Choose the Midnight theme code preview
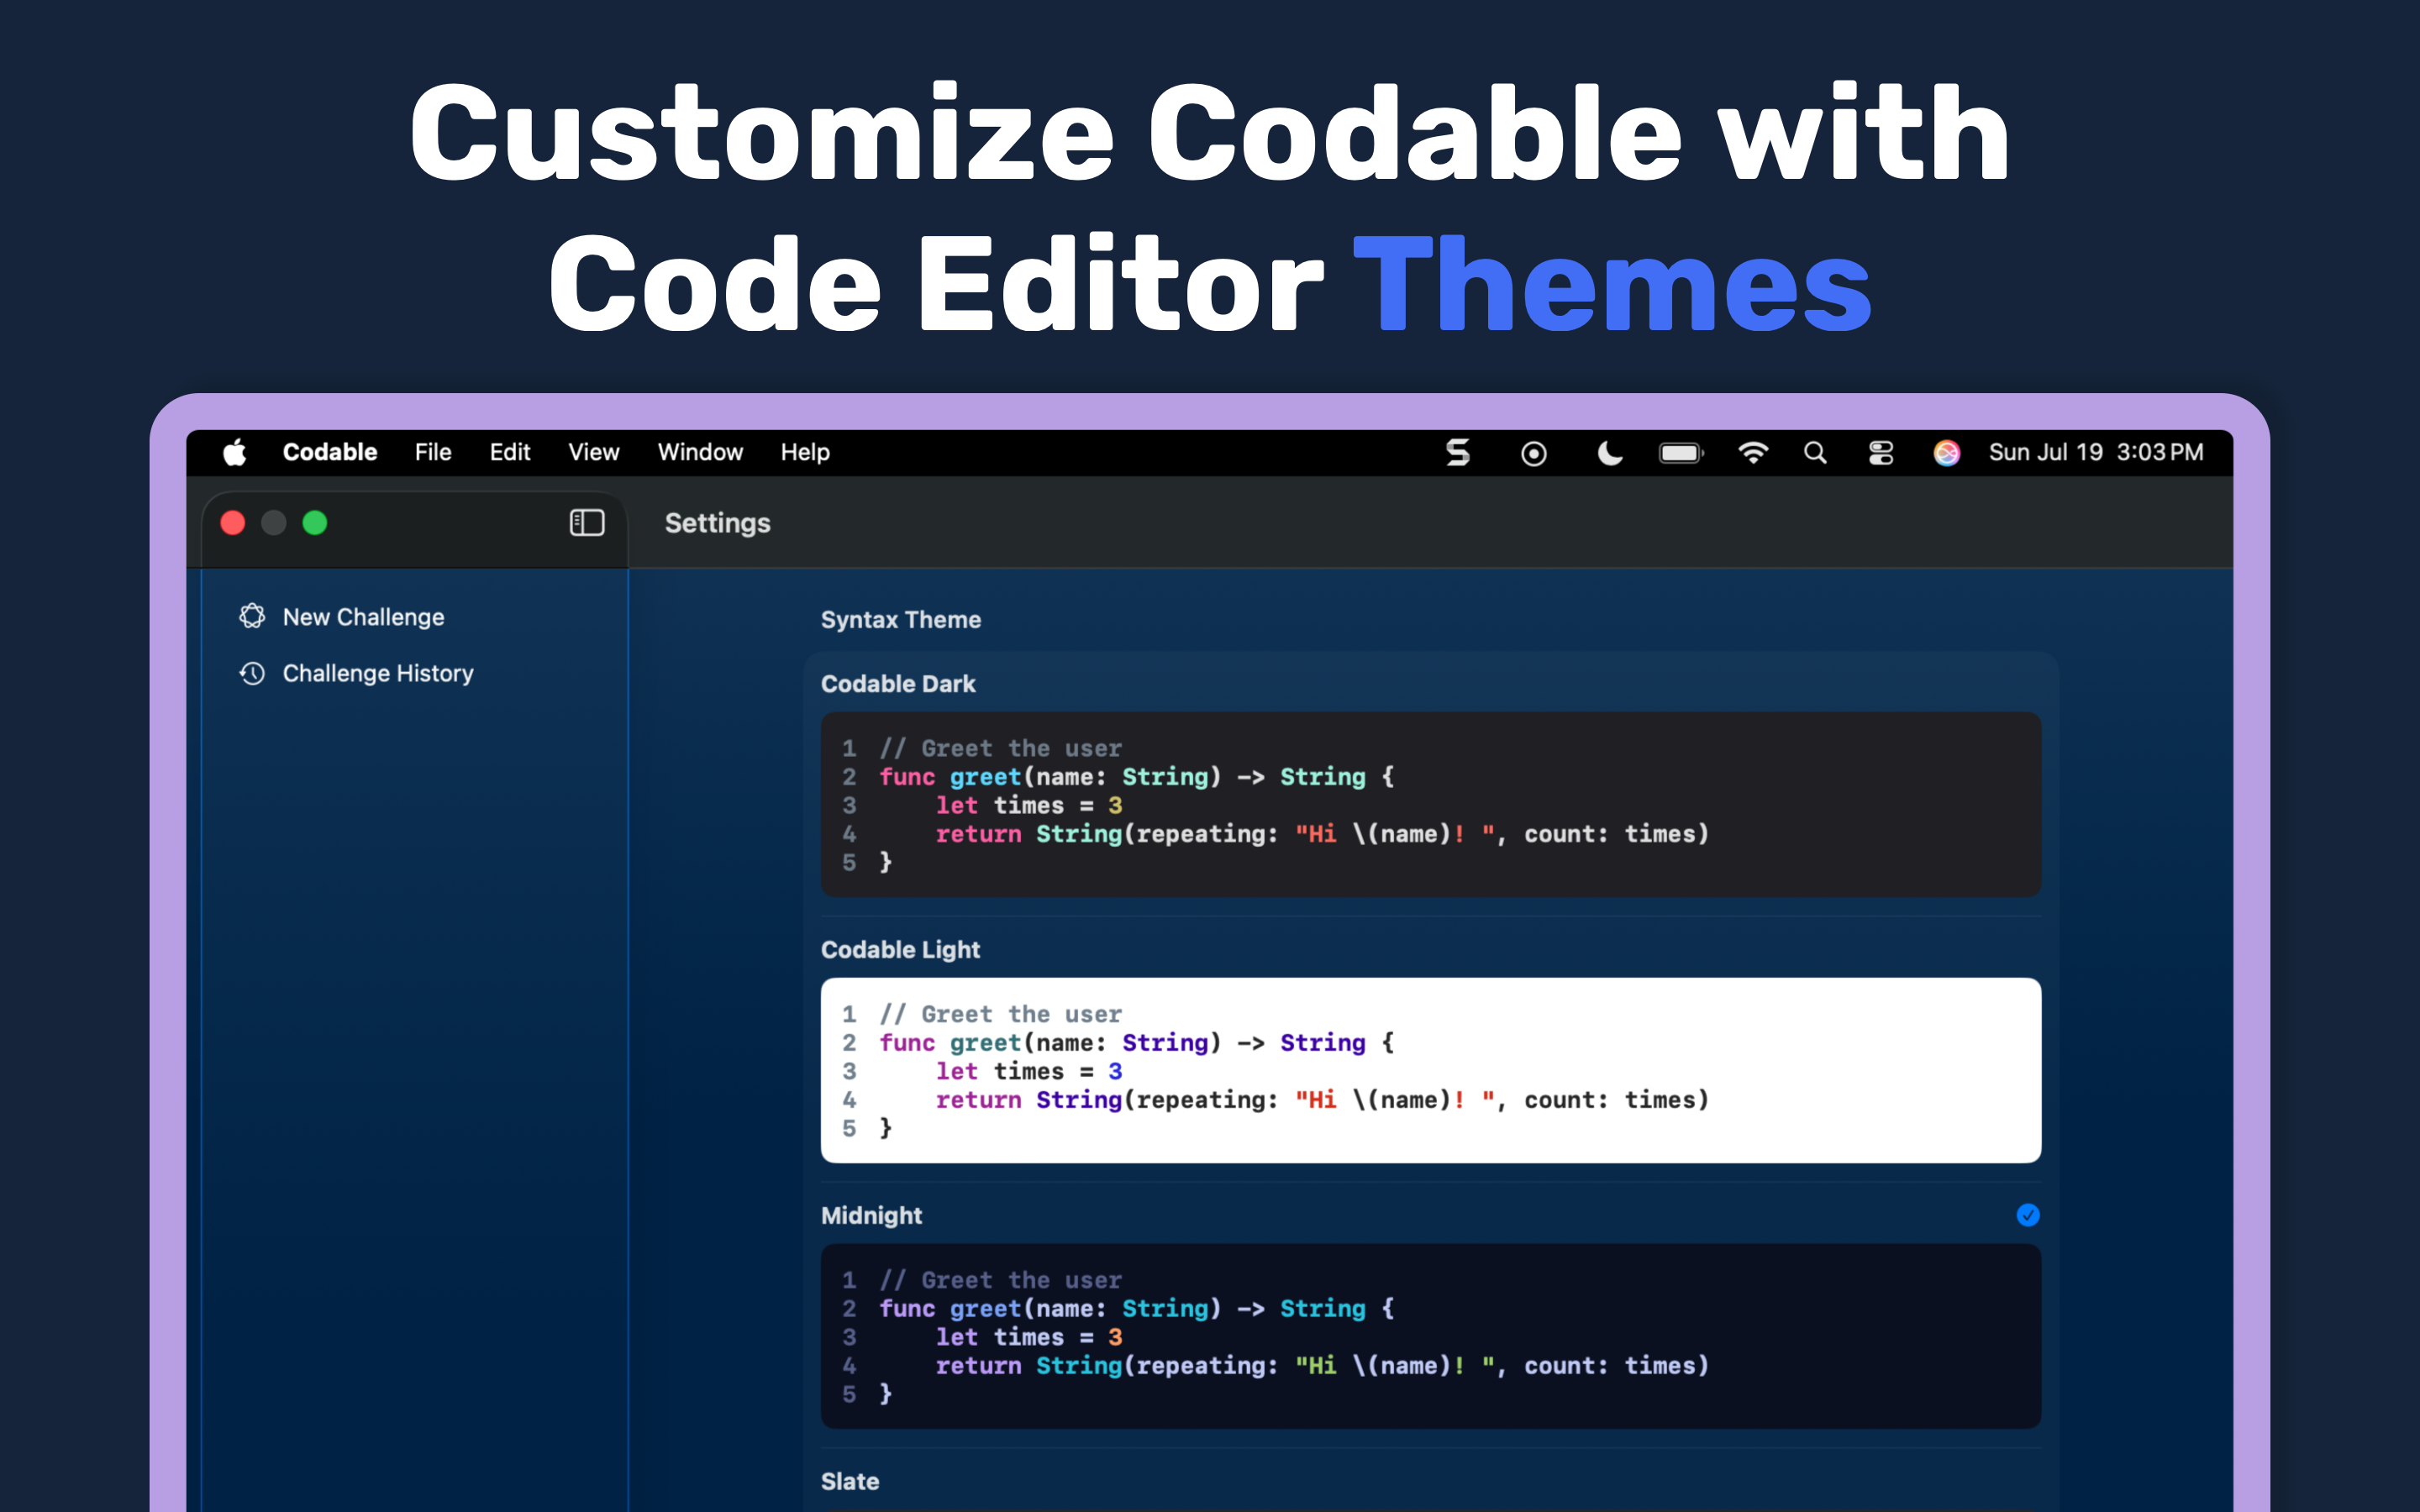The height and width of the screenshot is (1512, 2420). pos(1430,1336)
